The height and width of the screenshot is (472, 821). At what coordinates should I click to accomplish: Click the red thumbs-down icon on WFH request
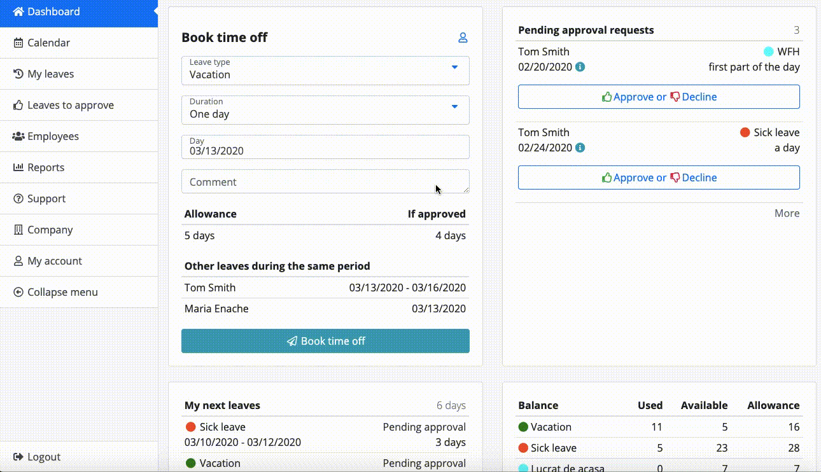click(x=675, y=97)
